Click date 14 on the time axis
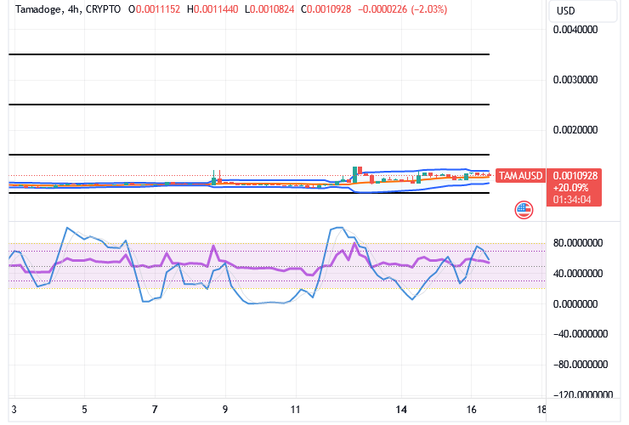Screen dimensions: 629x425 click(401, 410)
